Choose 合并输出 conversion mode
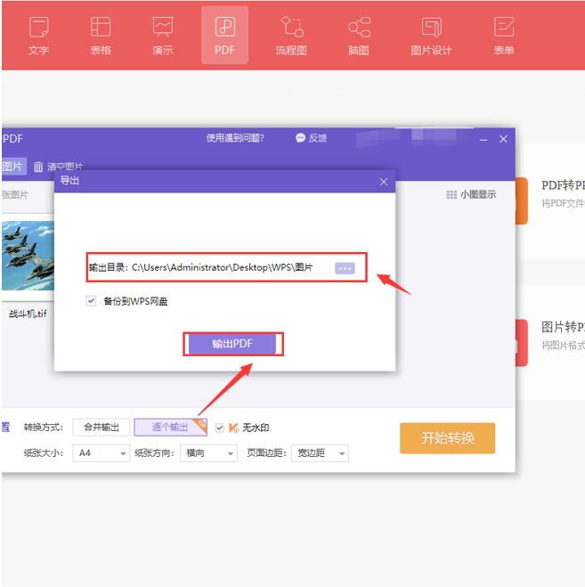 coord(102,428)
